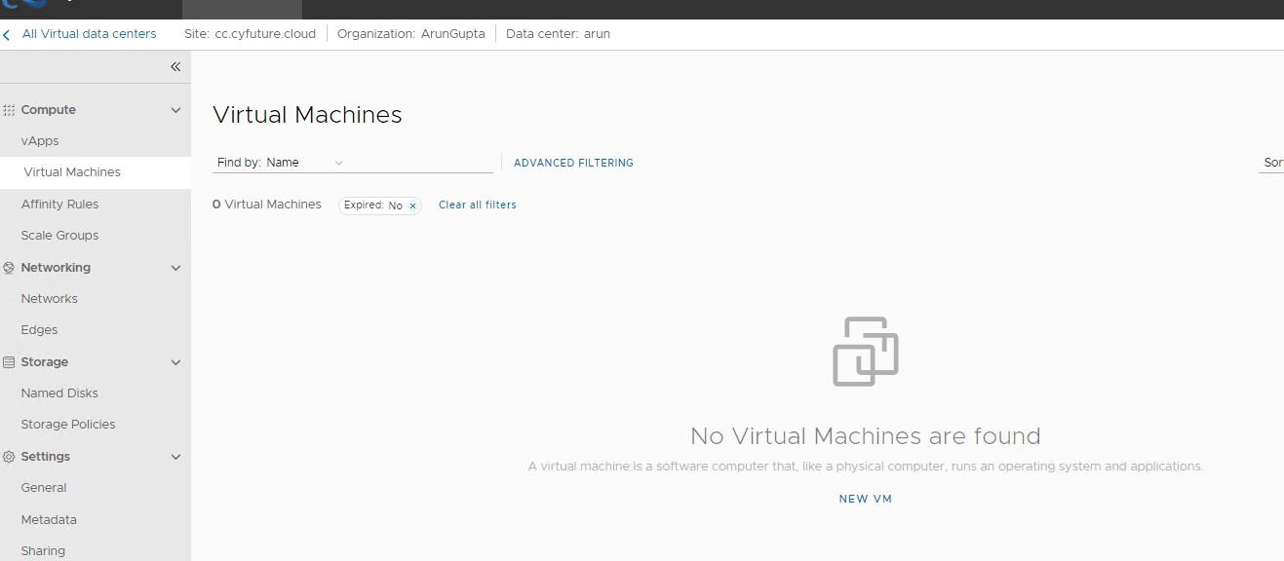Select the Compute section icon in sidebar
The height and width of the screenshot is (561, 1284).
pyautogui.click(x=9, y=109)
